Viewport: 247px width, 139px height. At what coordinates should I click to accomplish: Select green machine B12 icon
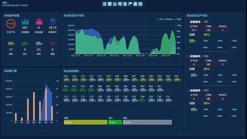66,90
